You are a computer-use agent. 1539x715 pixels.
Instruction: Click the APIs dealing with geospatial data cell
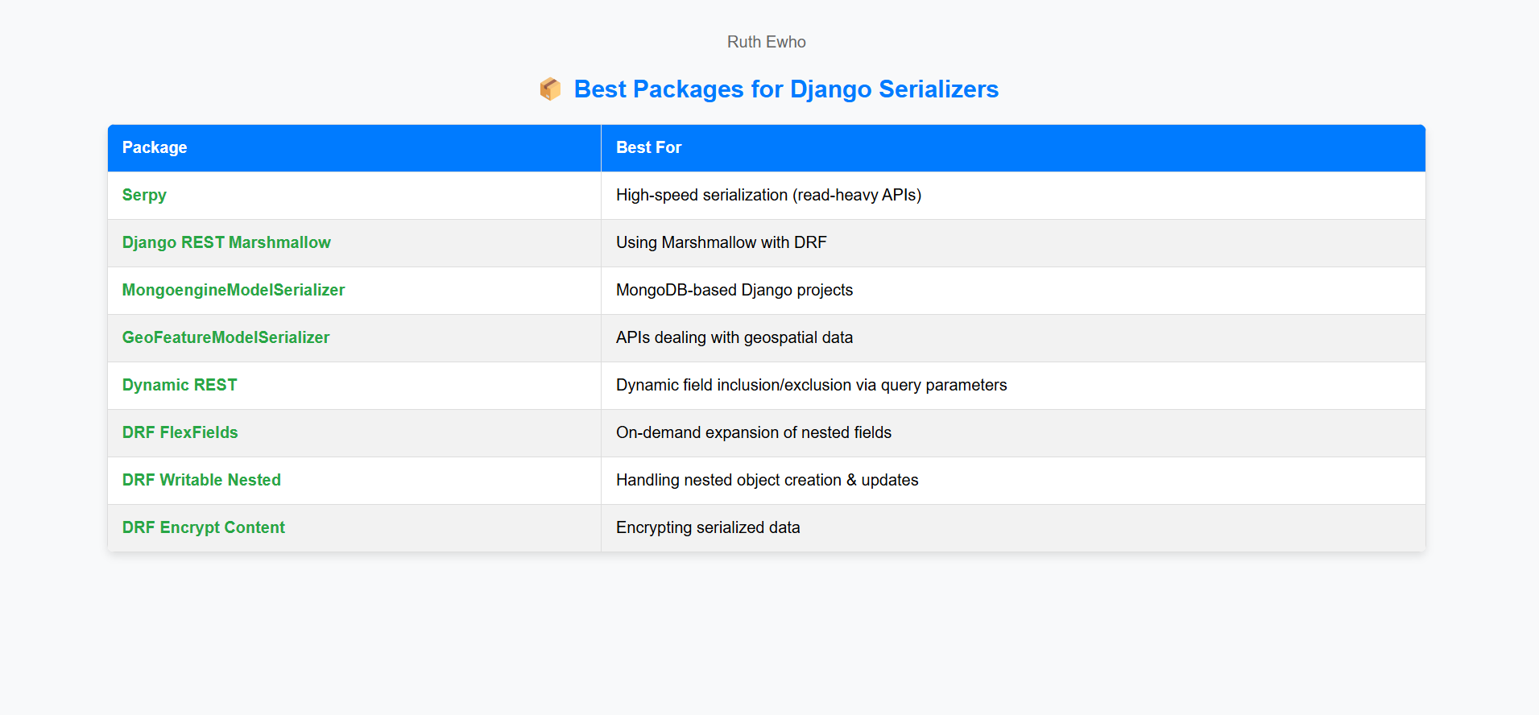point(1013,338)
